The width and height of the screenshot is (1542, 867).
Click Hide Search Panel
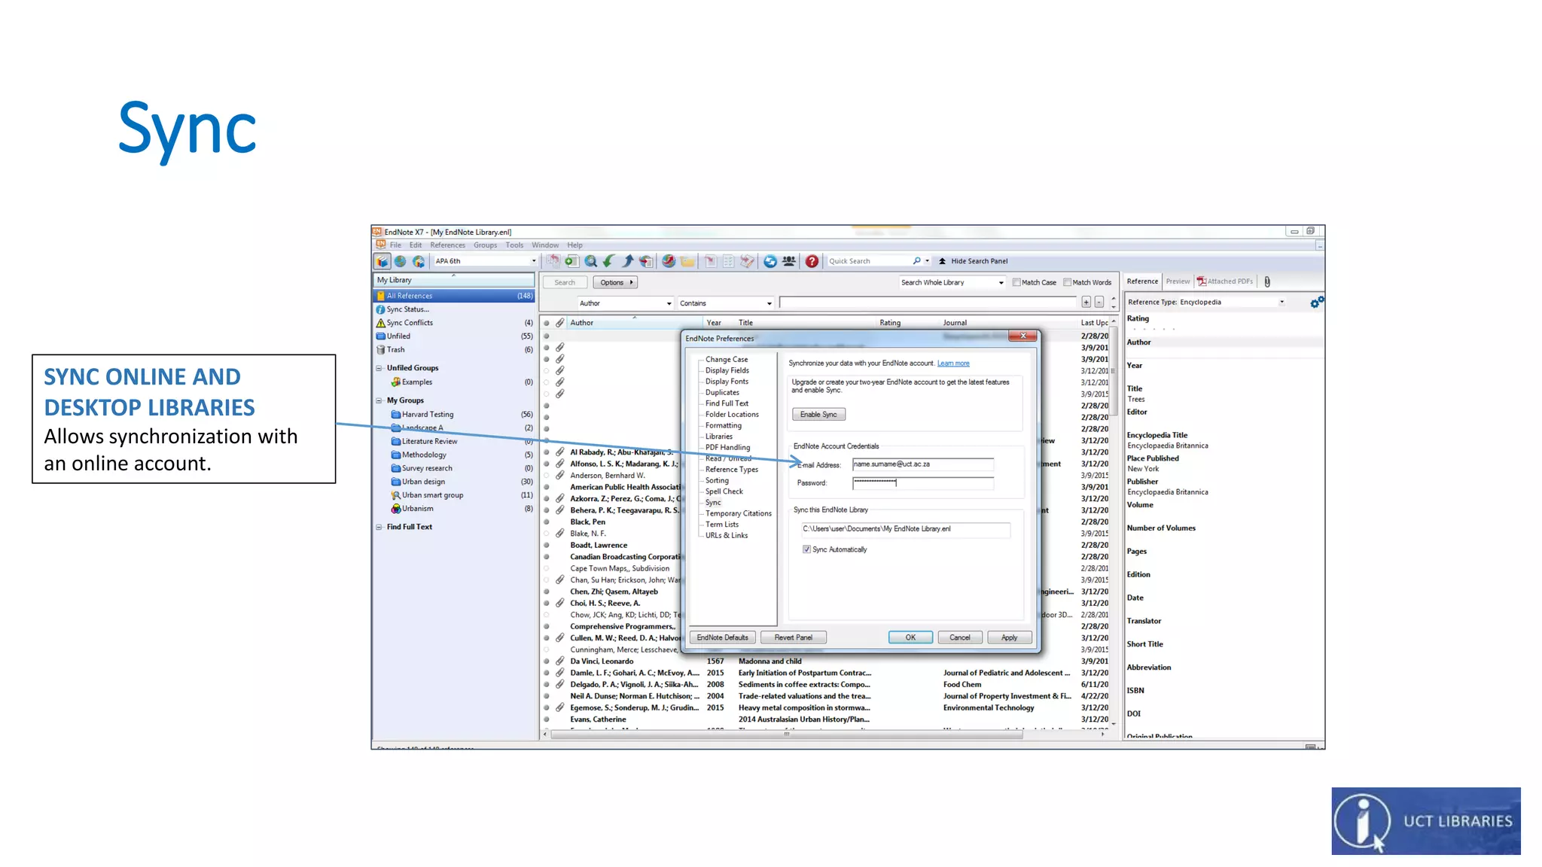click(x=973, y=261)
